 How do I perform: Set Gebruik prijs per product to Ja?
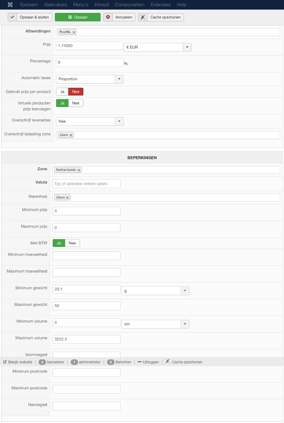click(x=62, y=92)
